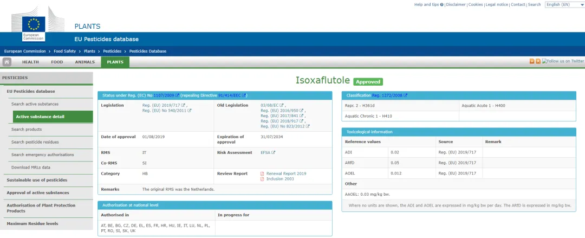585x238 pixels.
Task: Click Food Safety breadcrumb link
Action: click(x=64, y=51)
